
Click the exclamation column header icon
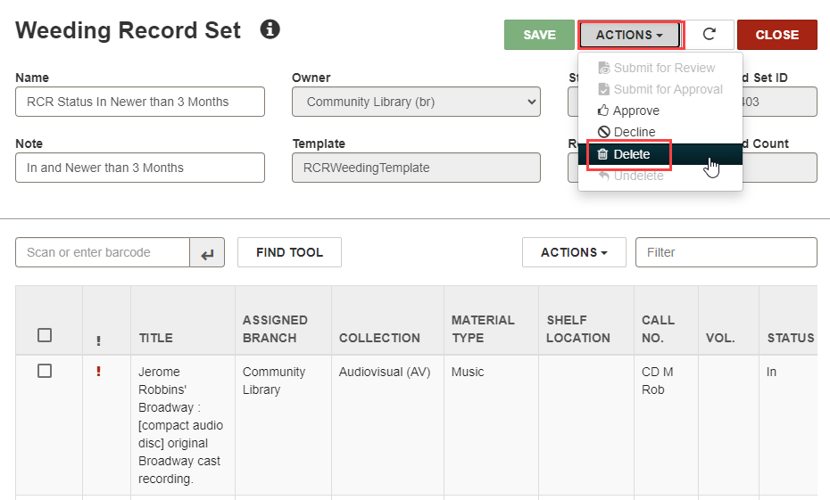tap(98, 340)
